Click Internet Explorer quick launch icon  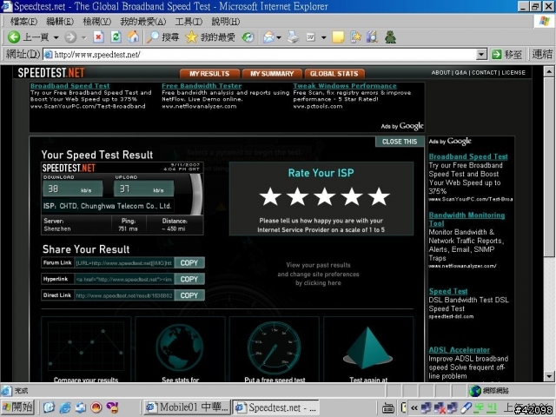pos(65,407)
